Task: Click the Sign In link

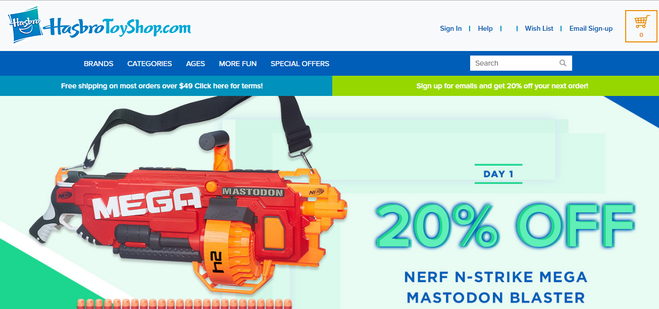Action: point(450,29)
